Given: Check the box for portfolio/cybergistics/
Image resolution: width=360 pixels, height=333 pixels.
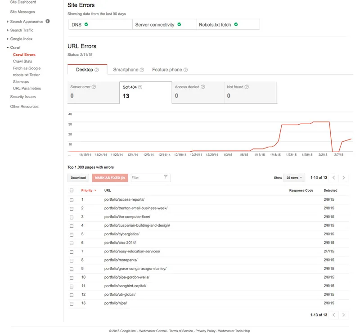Looking at the screenshot, I should (x=72, y=235).
